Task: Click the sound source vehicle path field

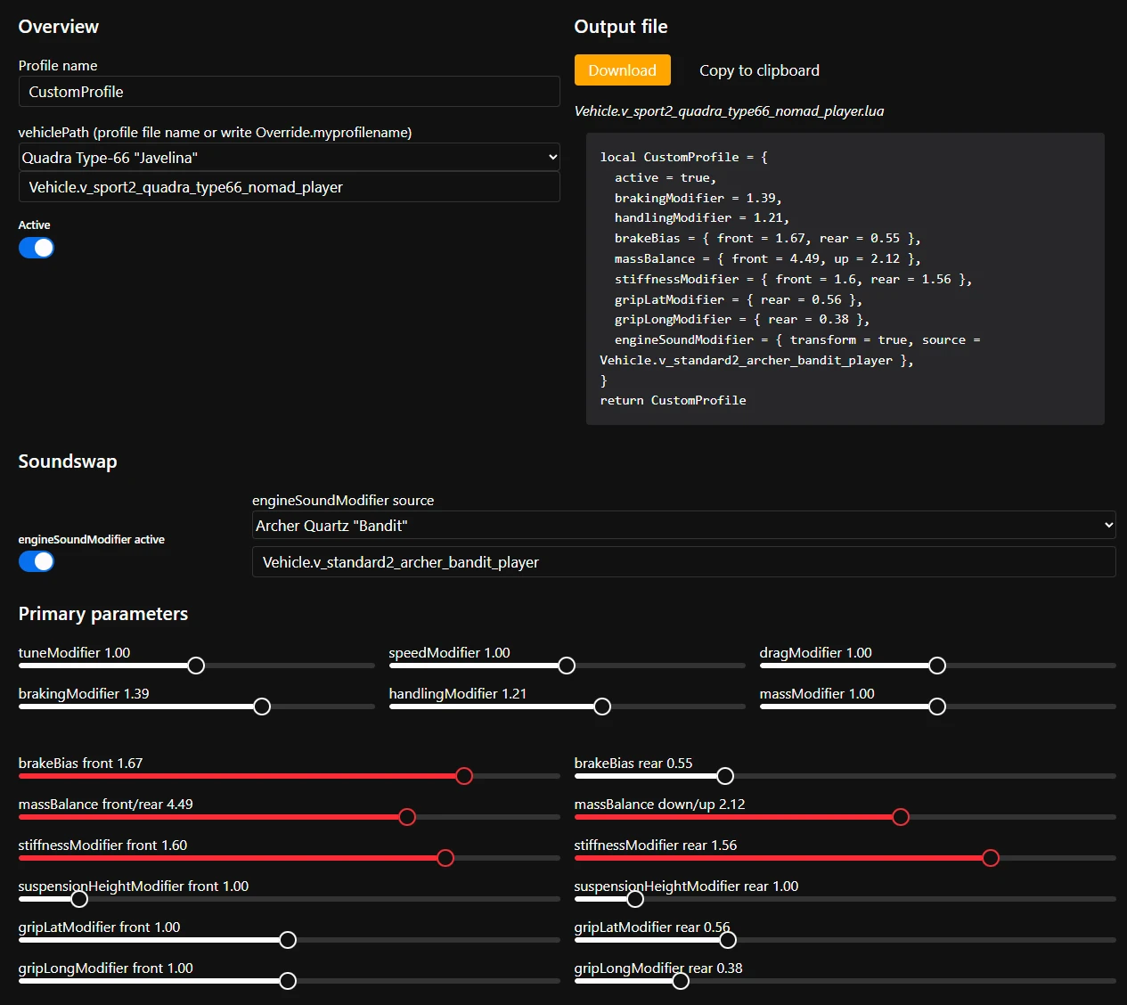Action: 684,562
